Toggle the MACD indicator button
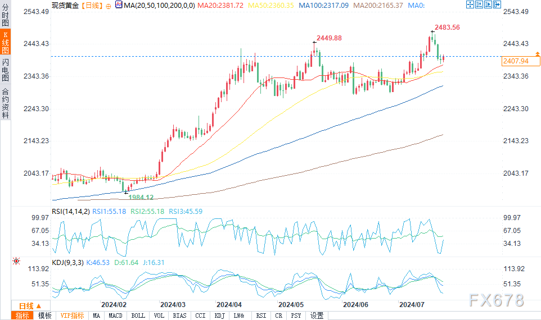This screenshot has height=320, width=541. (116, 316)
